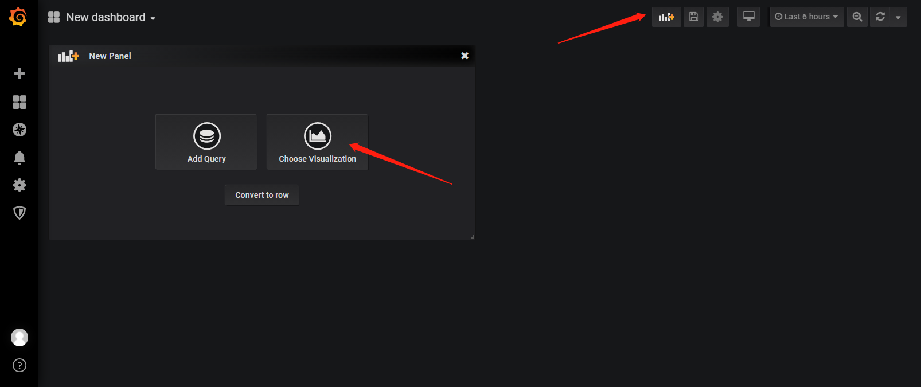This screenshot has height=387, width=921.
Task: Save dashboard with the floppy disk icon
Action: [x=693, y=17]
